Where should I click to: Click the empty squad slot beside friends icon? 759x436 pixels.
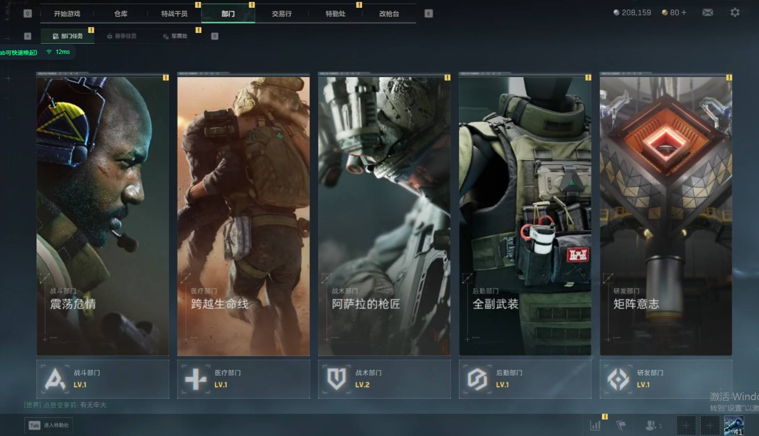(686, 426)
